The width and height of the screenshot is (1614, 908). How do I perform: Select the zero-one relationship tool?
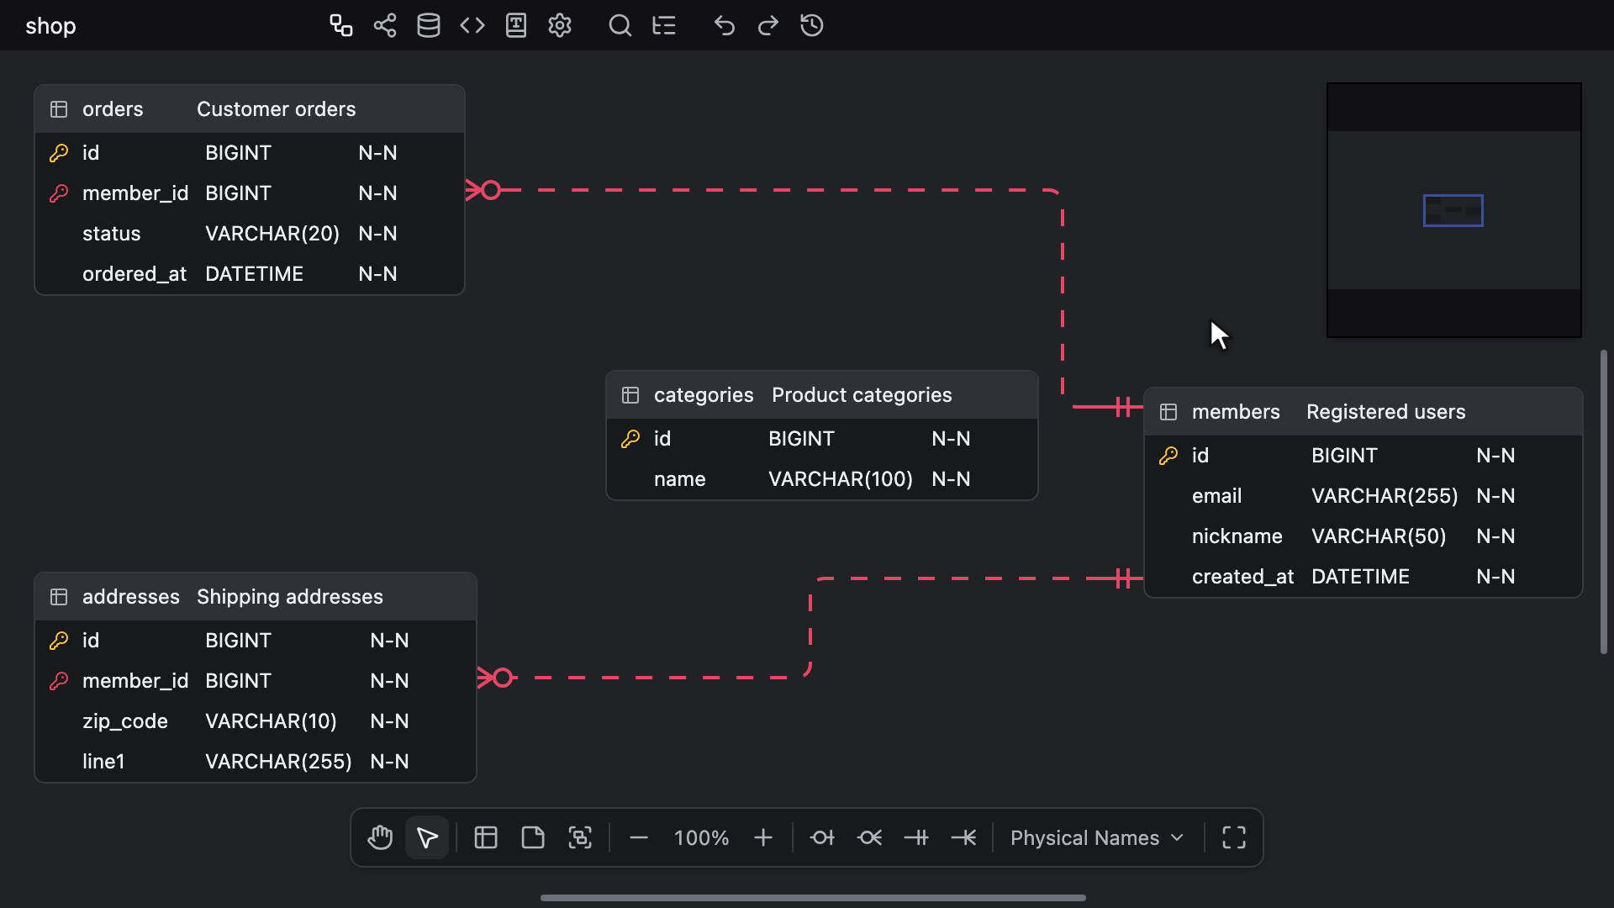tap(822, 837)
